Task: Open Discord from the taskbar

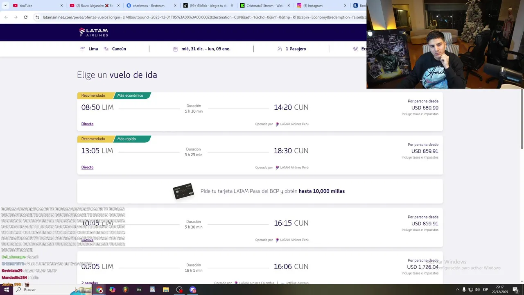Action: [193, 290]
